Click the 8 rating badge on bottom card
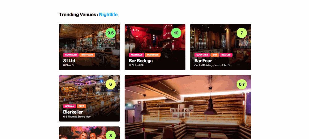Screen dimensions: 309x139 [x=111, y=136]
